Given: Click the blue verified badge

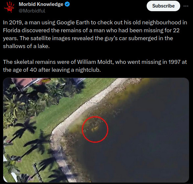Looking at the screenshot, I should (x=67, y=4).
